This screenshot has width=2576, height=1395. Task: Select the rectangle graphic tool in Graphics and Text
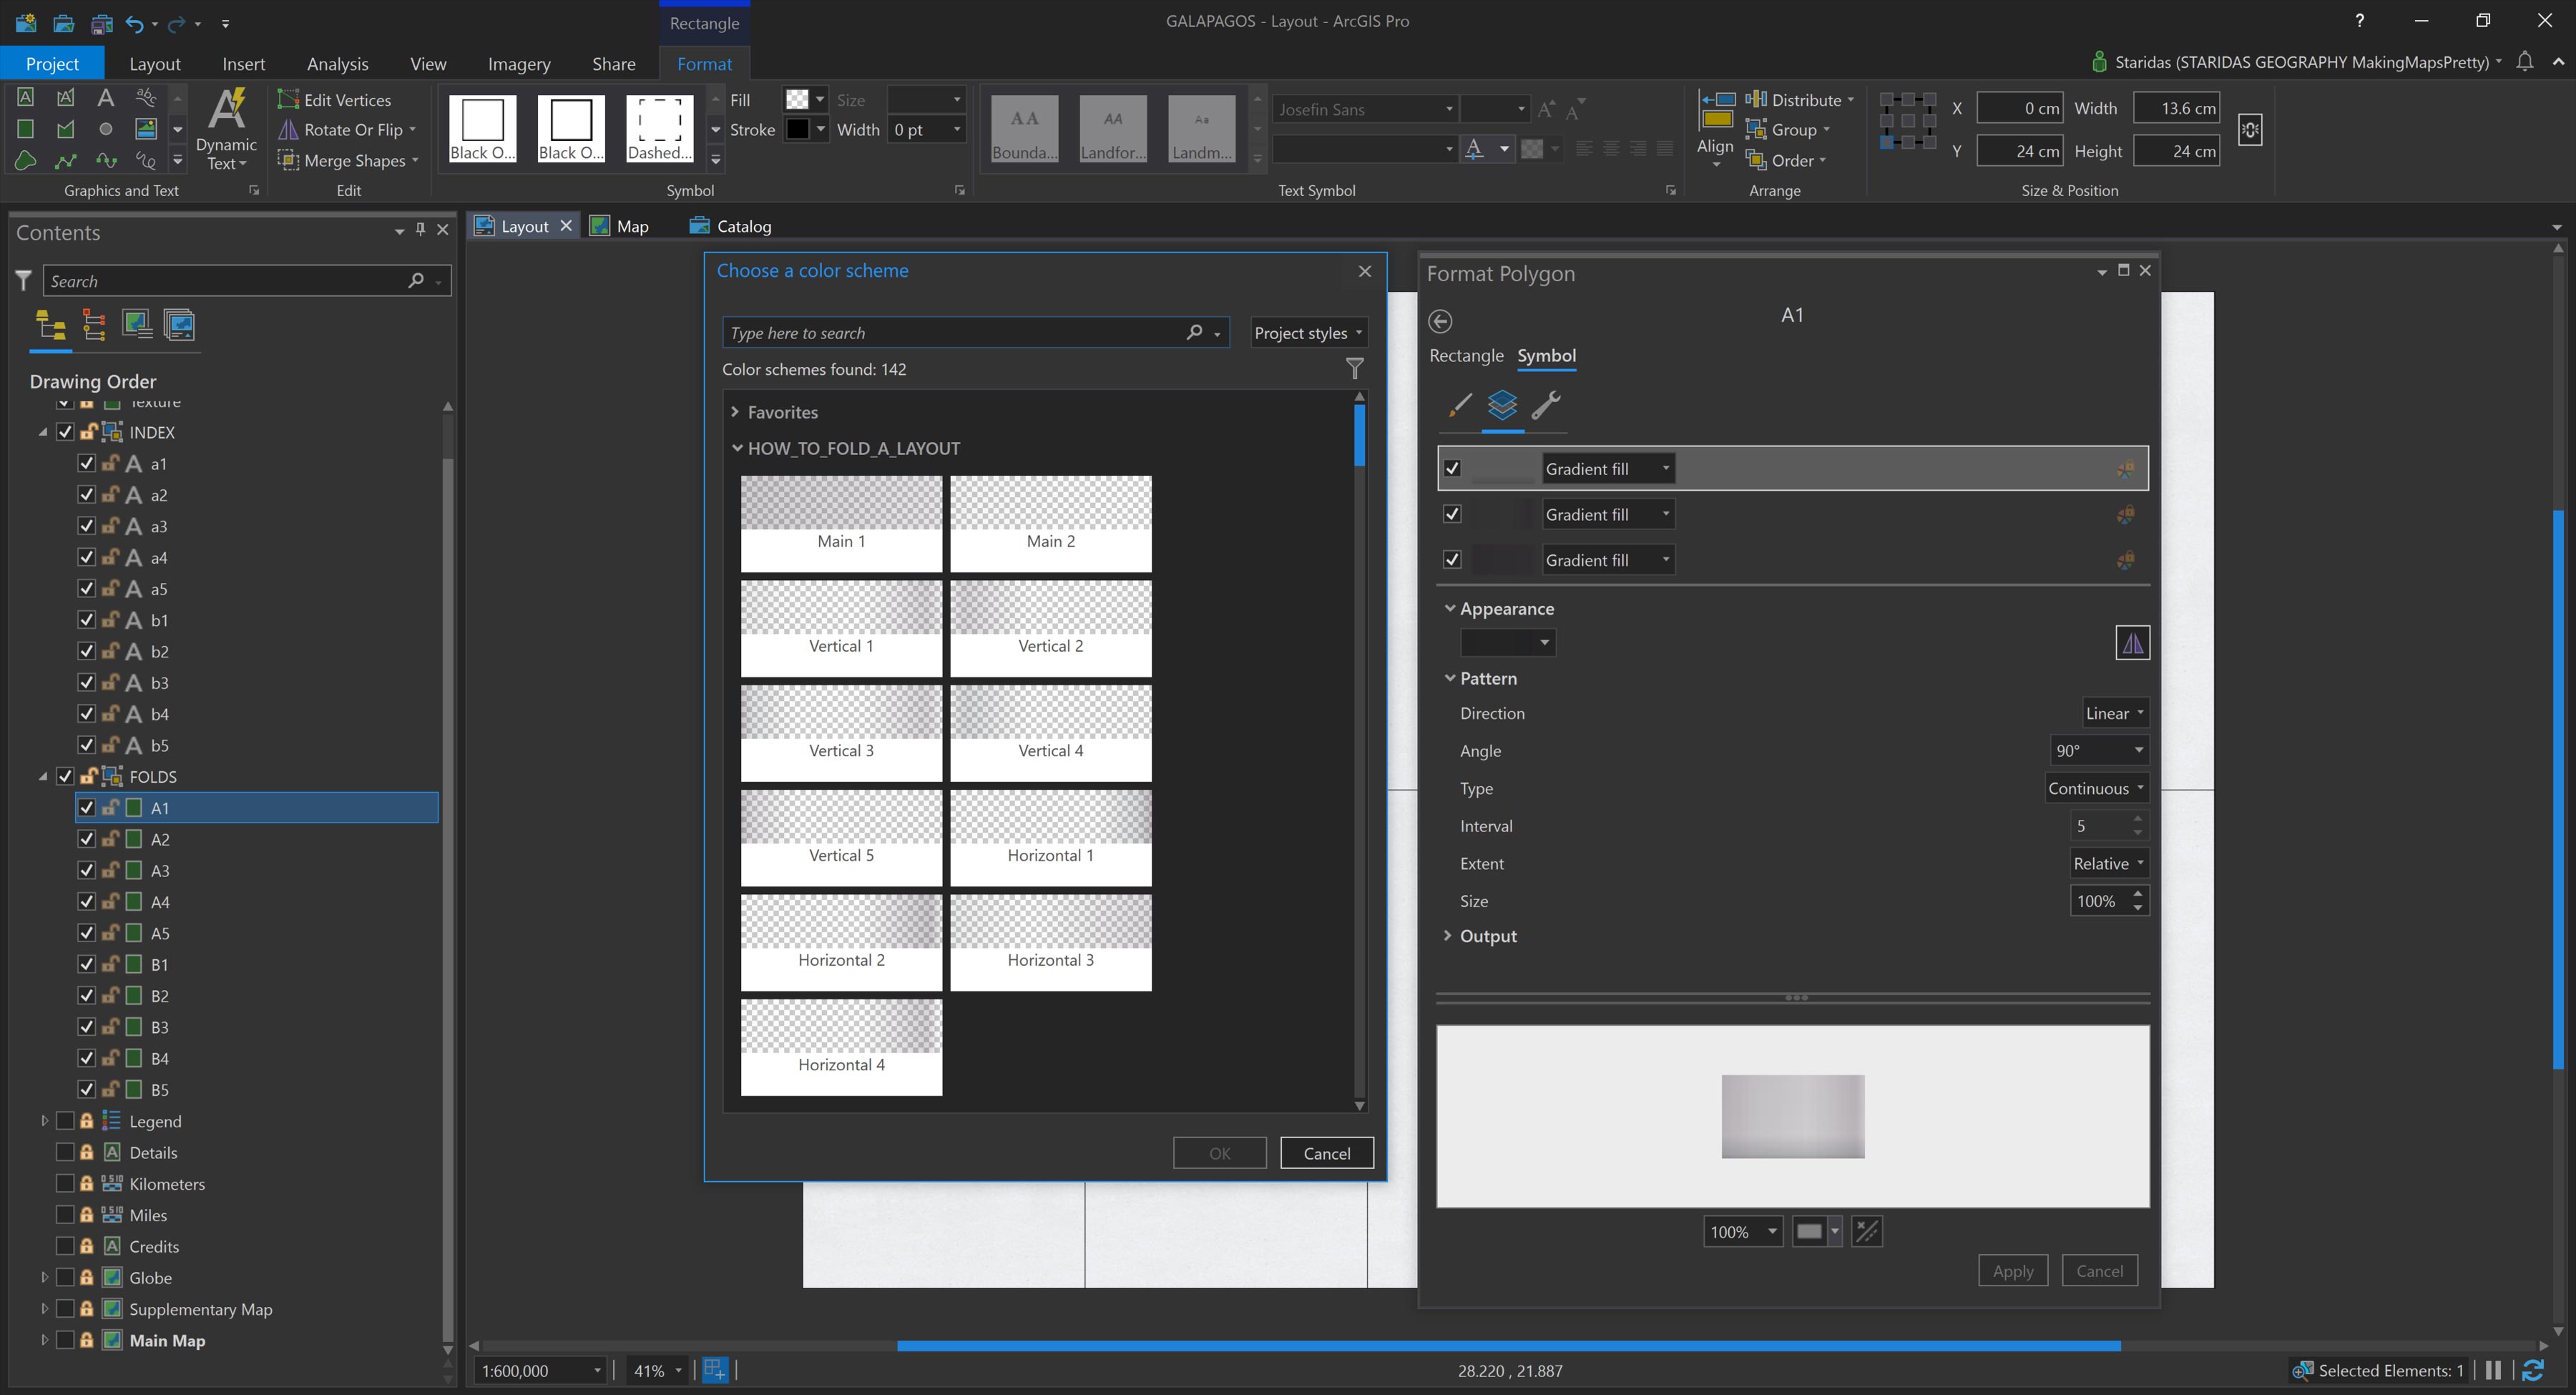[25, 128]
